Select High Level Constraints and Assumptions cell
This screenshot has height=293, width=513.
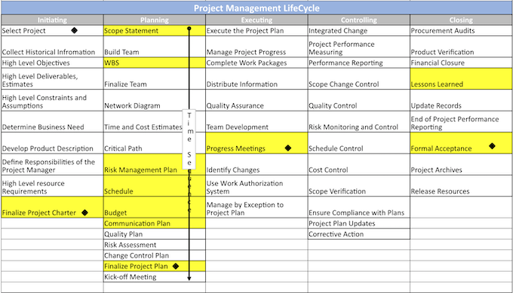[52, 100]
